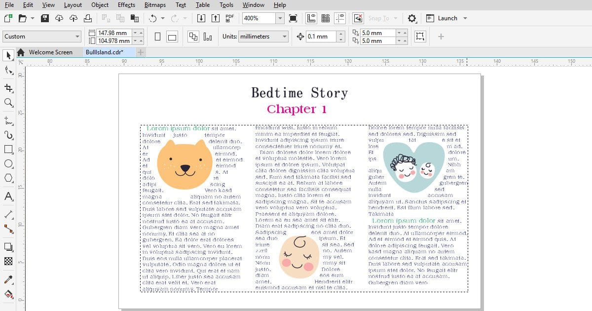Viewport: 592px width, 311px height.
Task: Select the Ellipse tool
Action: point(8,163)
